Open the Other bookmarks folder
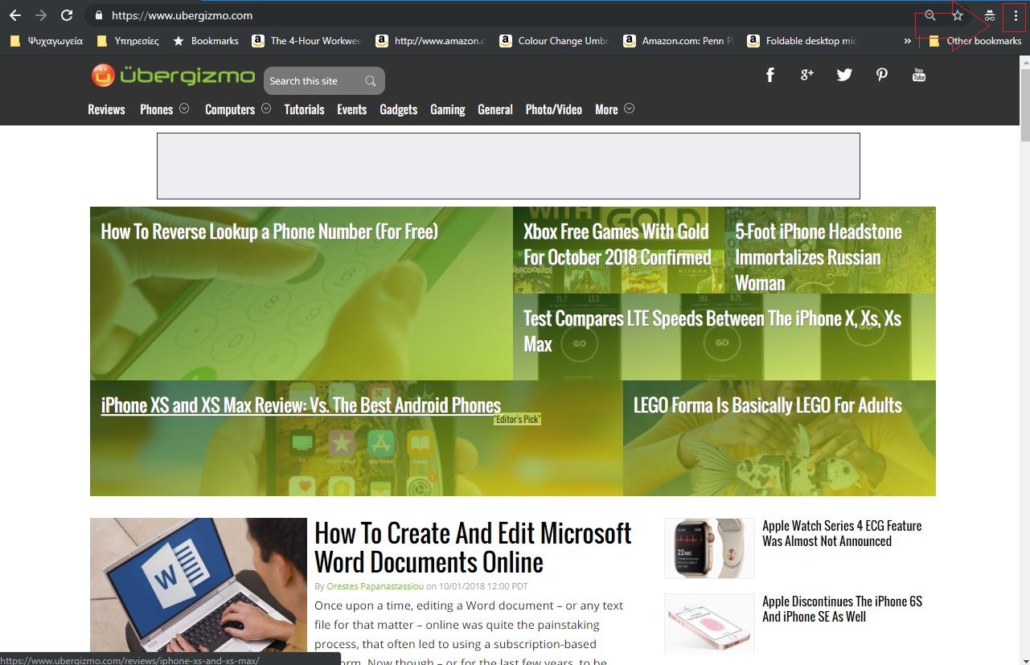The height and width of the screenshot is (665, 1030). [975, 41]
